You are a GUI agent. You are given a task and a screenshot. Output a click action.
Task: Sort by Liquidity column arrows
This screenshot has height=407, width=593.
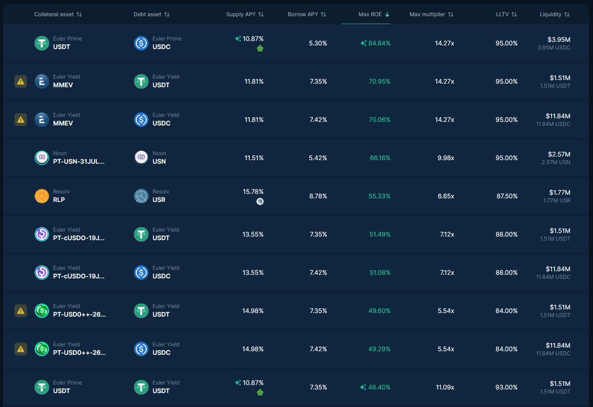[567, 14]
